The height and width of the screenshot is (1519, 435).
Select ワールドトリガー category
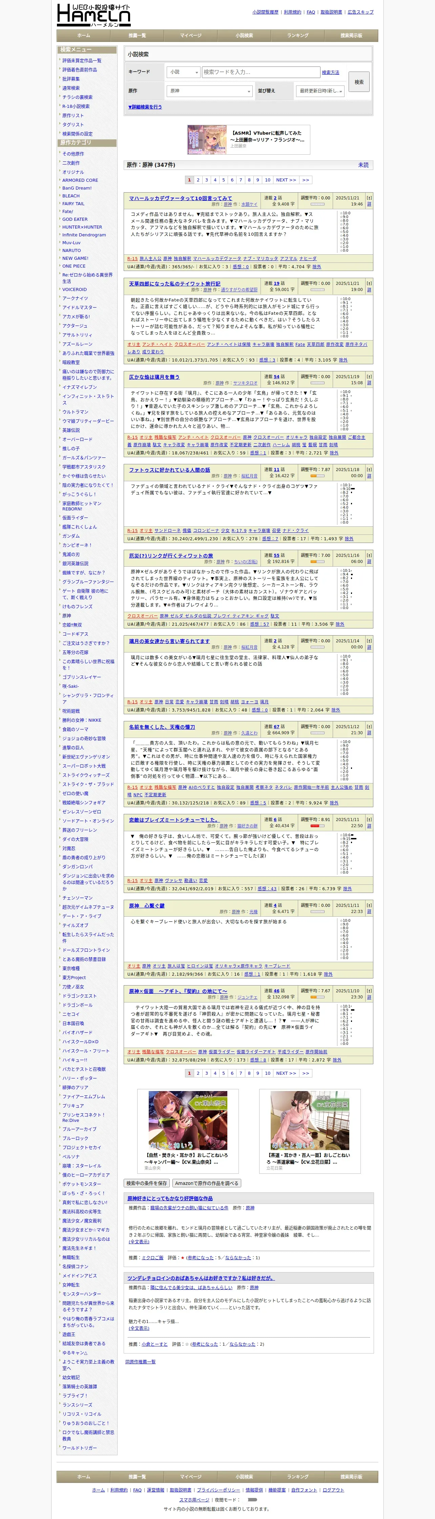pyautogui.click(x=80, y=1448)
